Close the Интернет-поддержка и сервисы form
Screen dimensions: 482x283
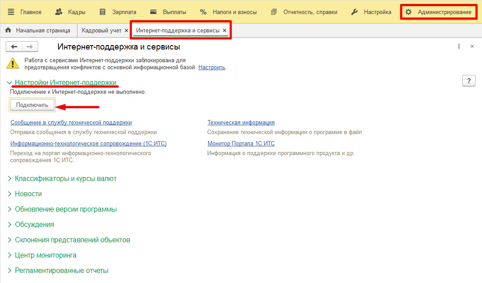point(472,46)
